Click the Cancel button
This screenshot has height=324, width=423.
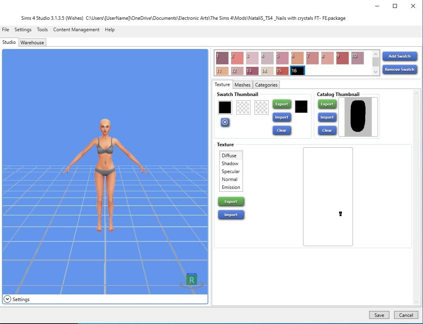click(406, 315)
